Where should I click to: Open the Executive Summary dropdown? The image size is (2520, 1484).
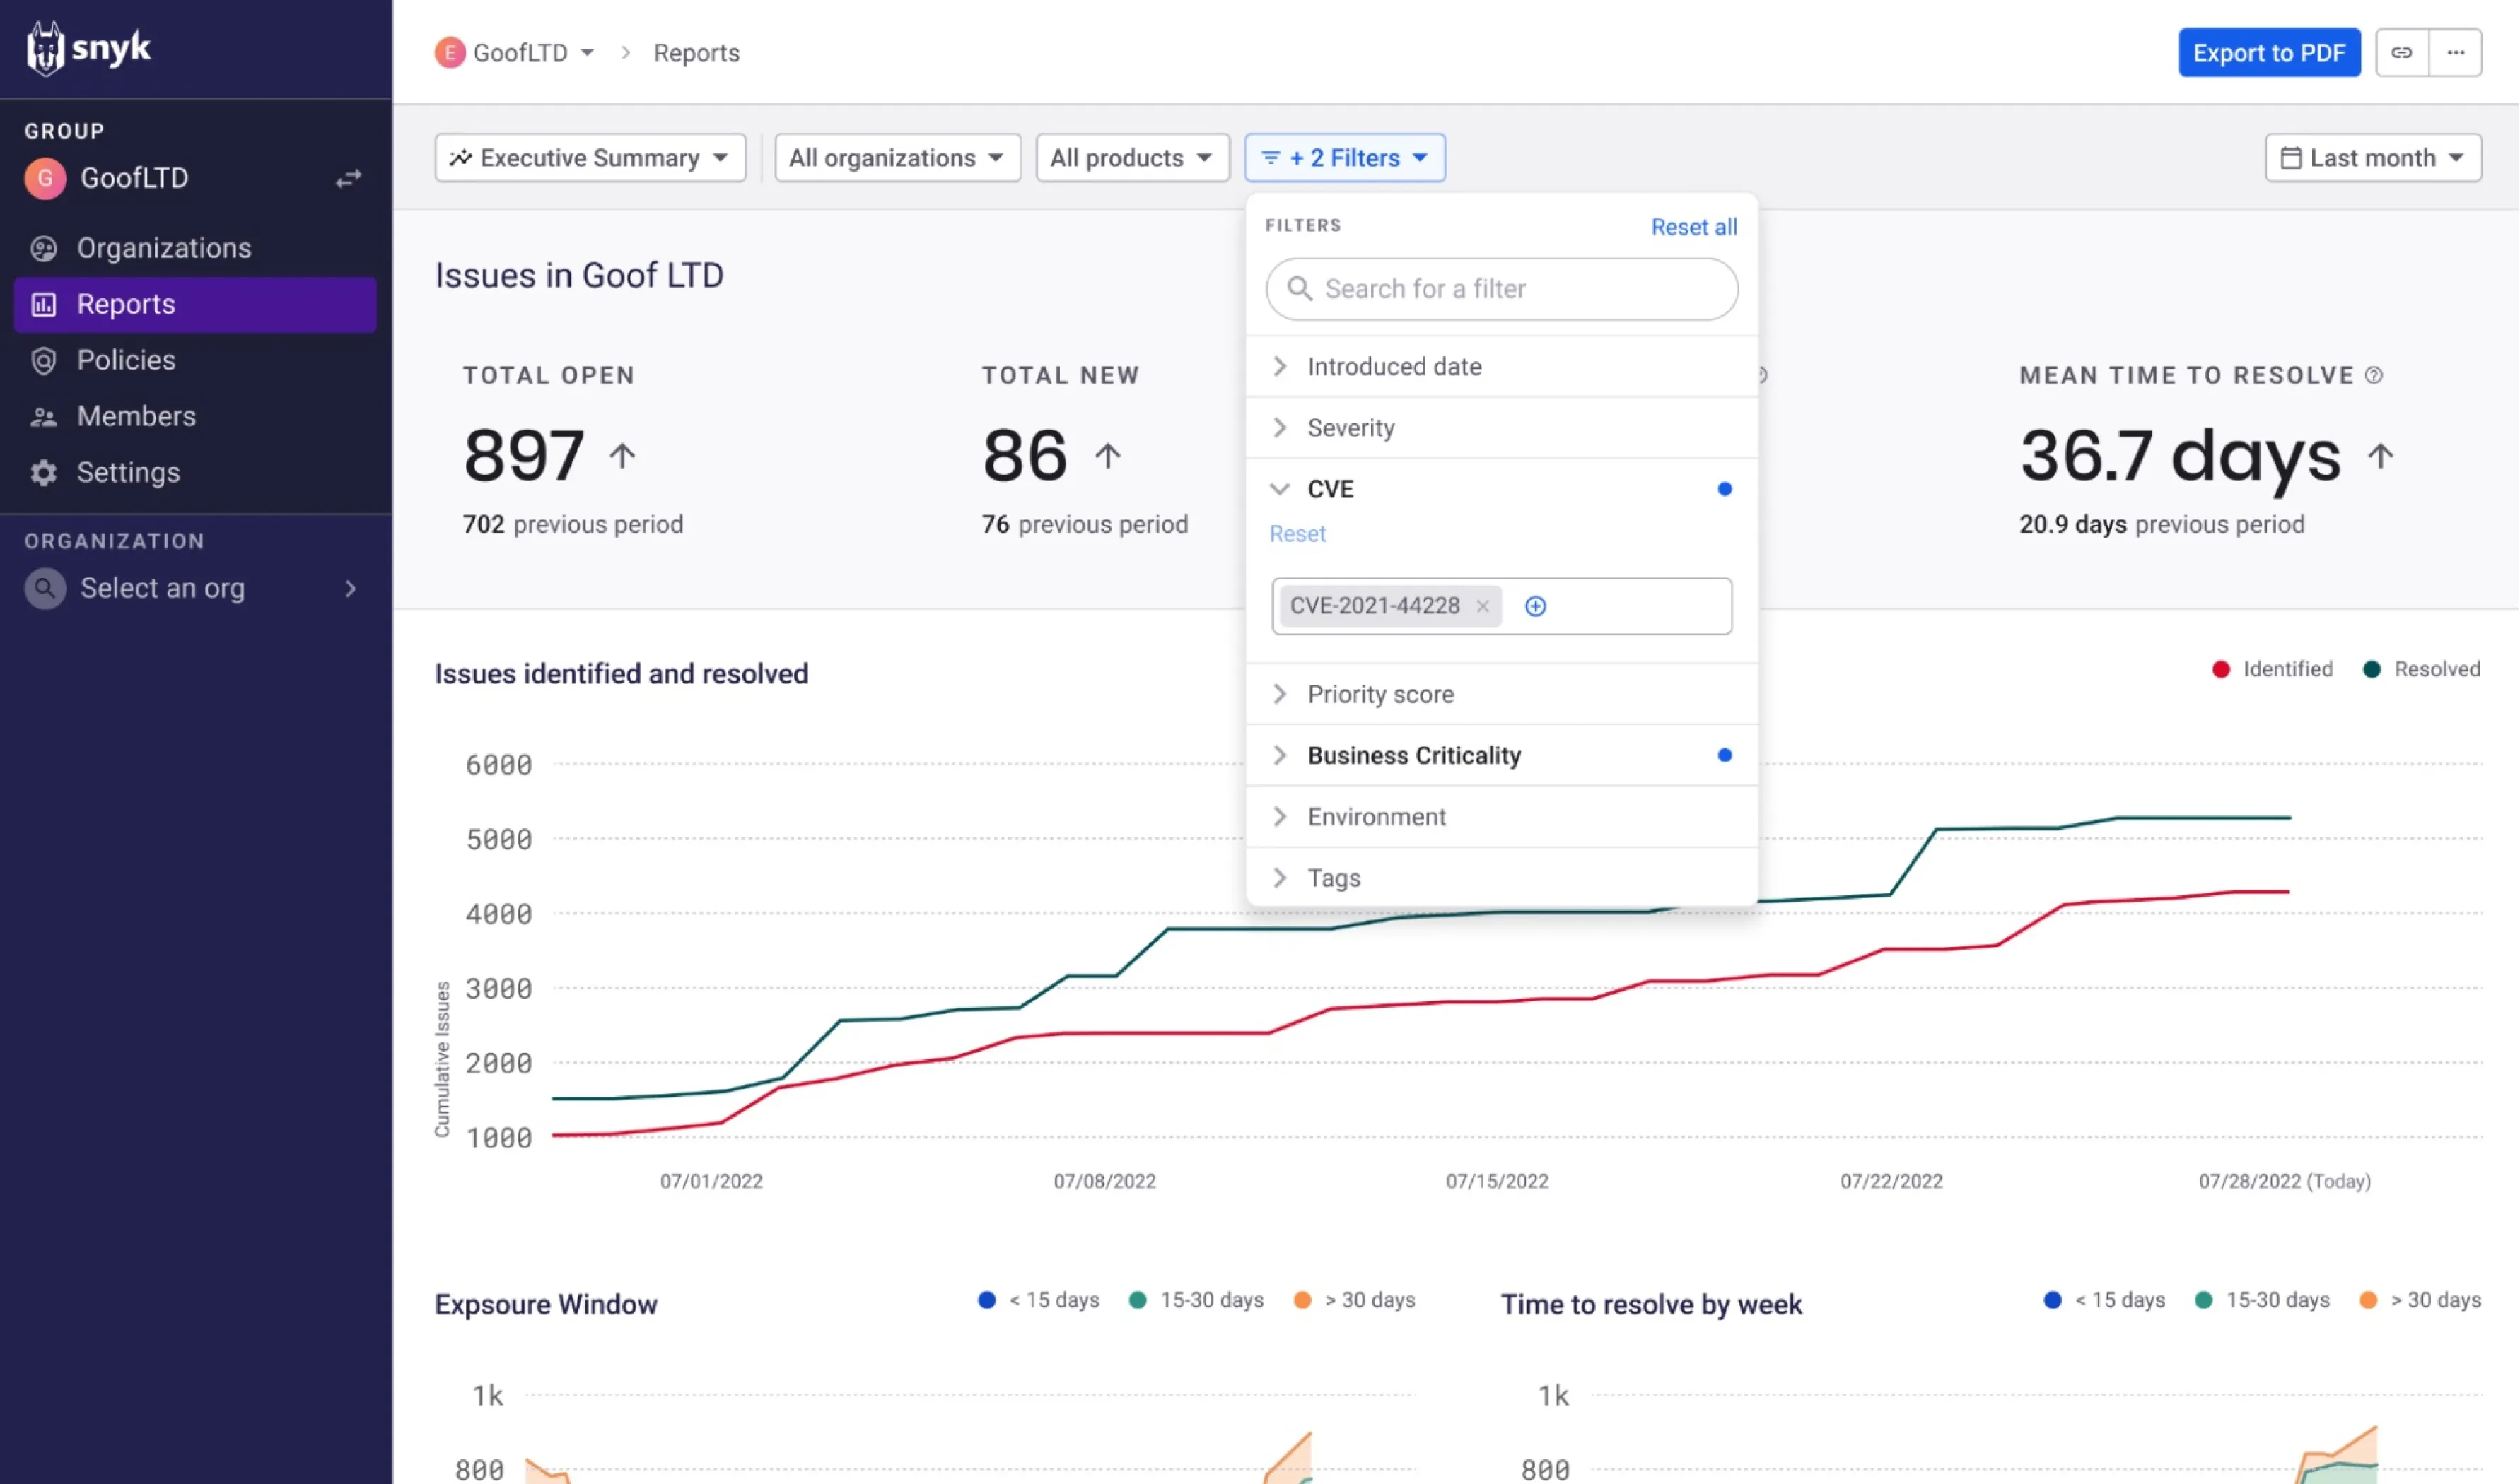pyautogui.click(x=590, y=158)
